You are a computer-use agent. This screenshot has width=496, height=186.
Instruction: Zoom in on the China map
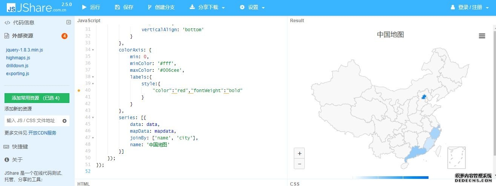point(299,154)
